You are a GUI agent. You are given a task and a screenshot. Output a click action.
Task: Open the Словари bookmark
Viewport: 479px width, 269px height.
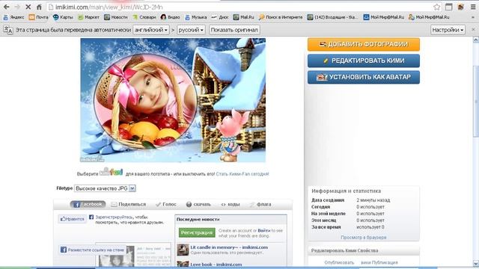point(144,17)
